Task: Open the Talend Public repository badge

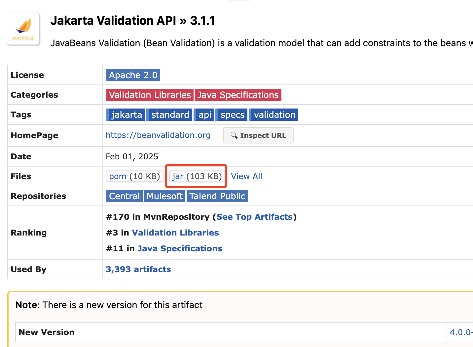Action: (217, 196)
